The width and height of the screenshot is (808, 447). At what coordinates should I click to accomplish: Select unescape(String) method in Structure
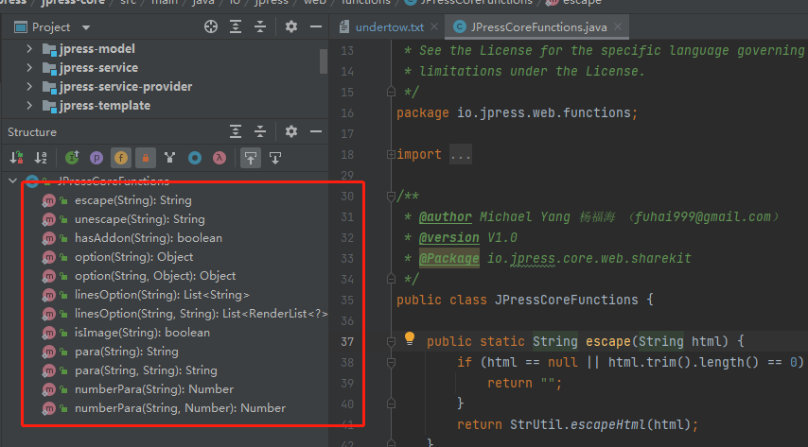click(x=140, y=219)
